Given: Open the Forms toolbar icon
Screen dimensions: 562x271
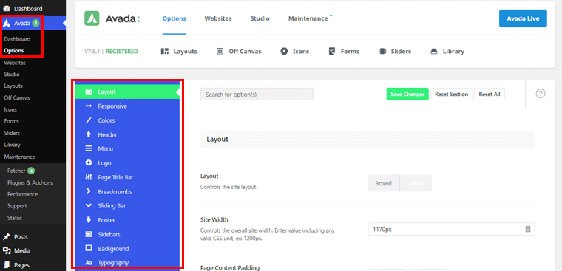Looking at the screenshot, I should [x=332, y=51].
